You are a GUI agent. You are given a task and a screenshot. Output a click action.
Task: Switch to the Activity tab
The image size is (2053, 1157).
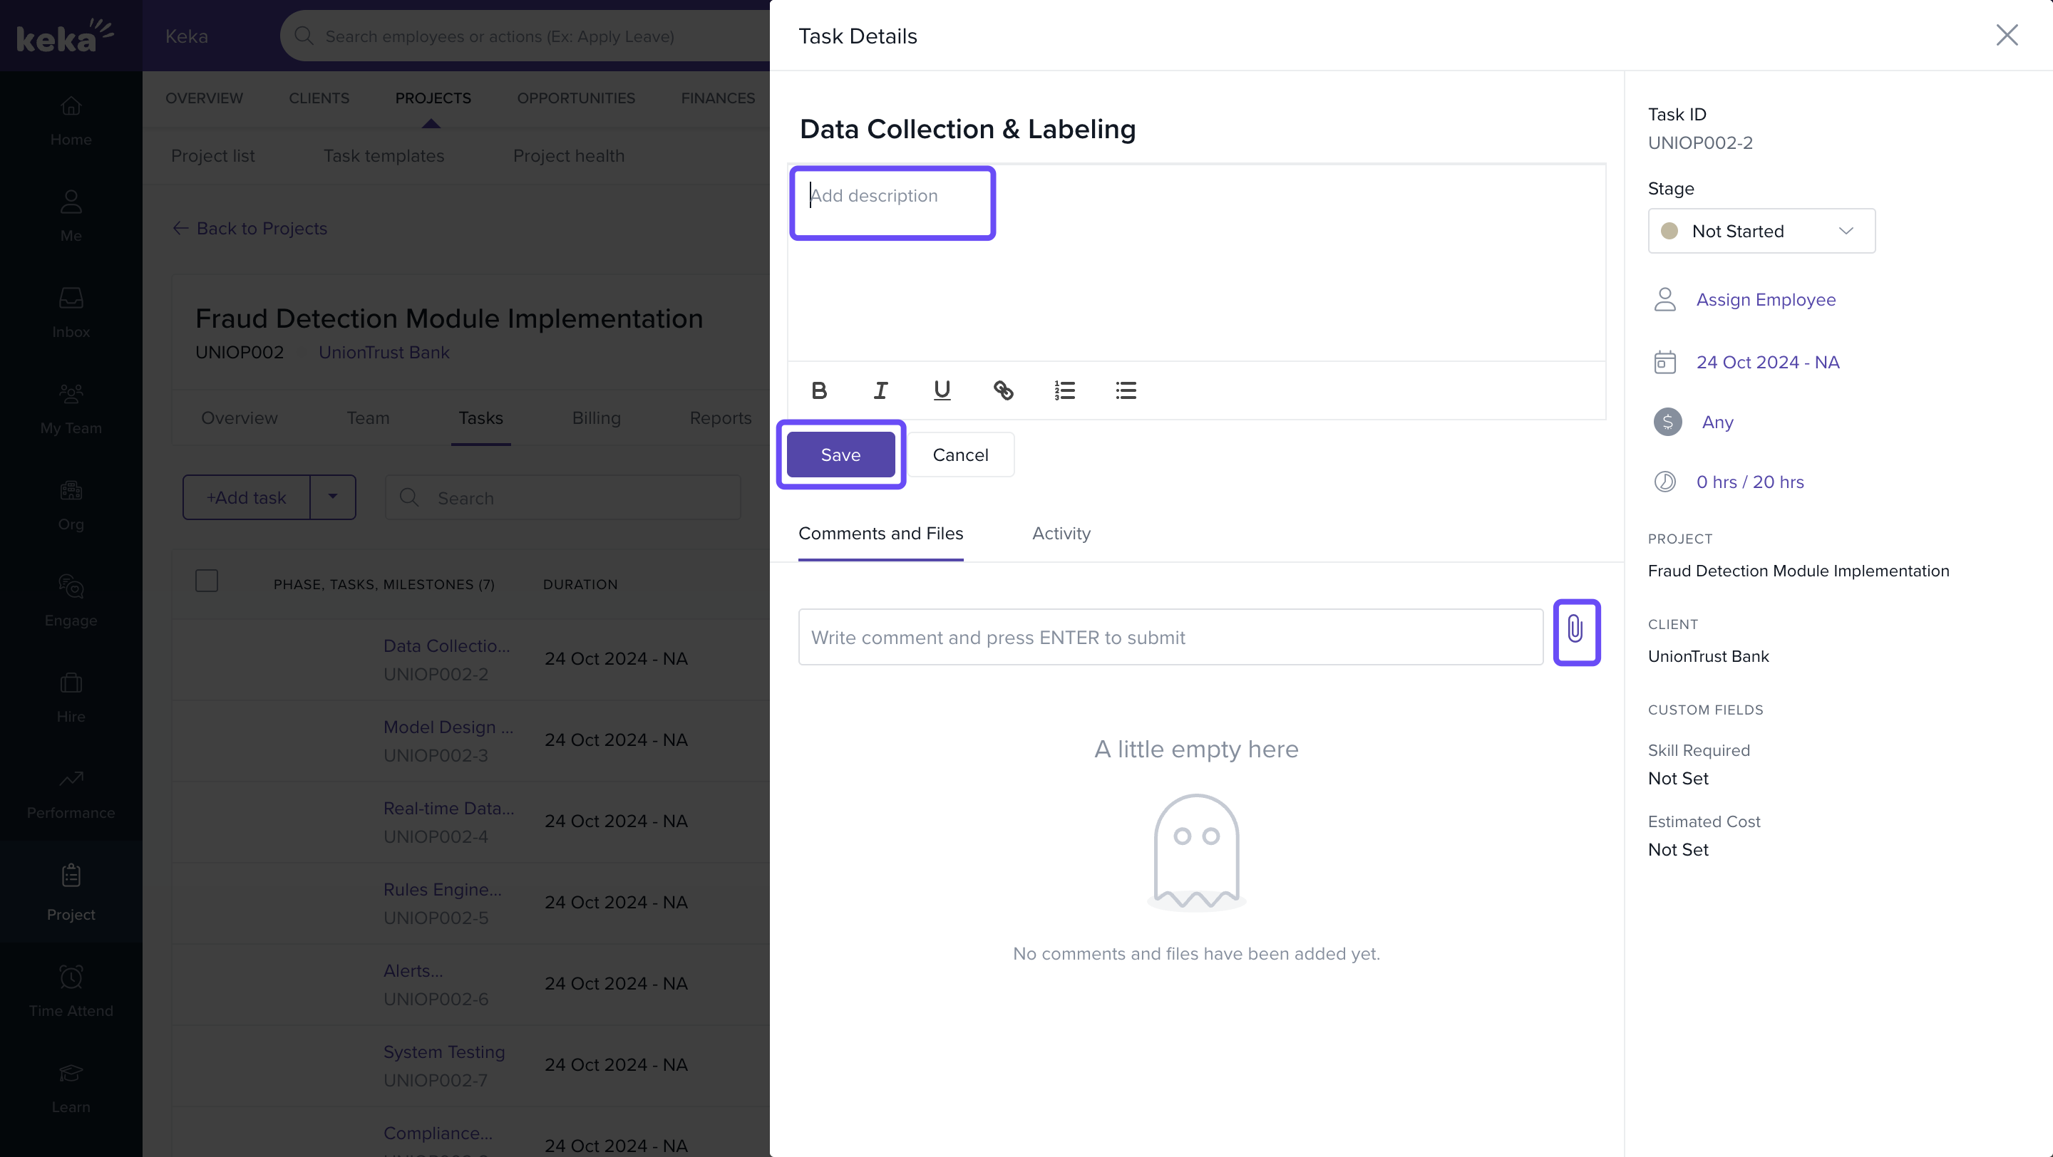tap(1061, 534)
